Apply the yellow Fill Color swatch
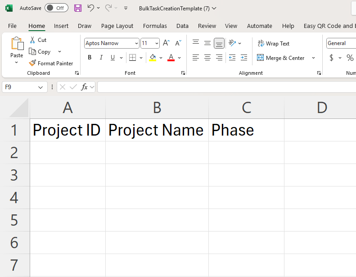 153,58
